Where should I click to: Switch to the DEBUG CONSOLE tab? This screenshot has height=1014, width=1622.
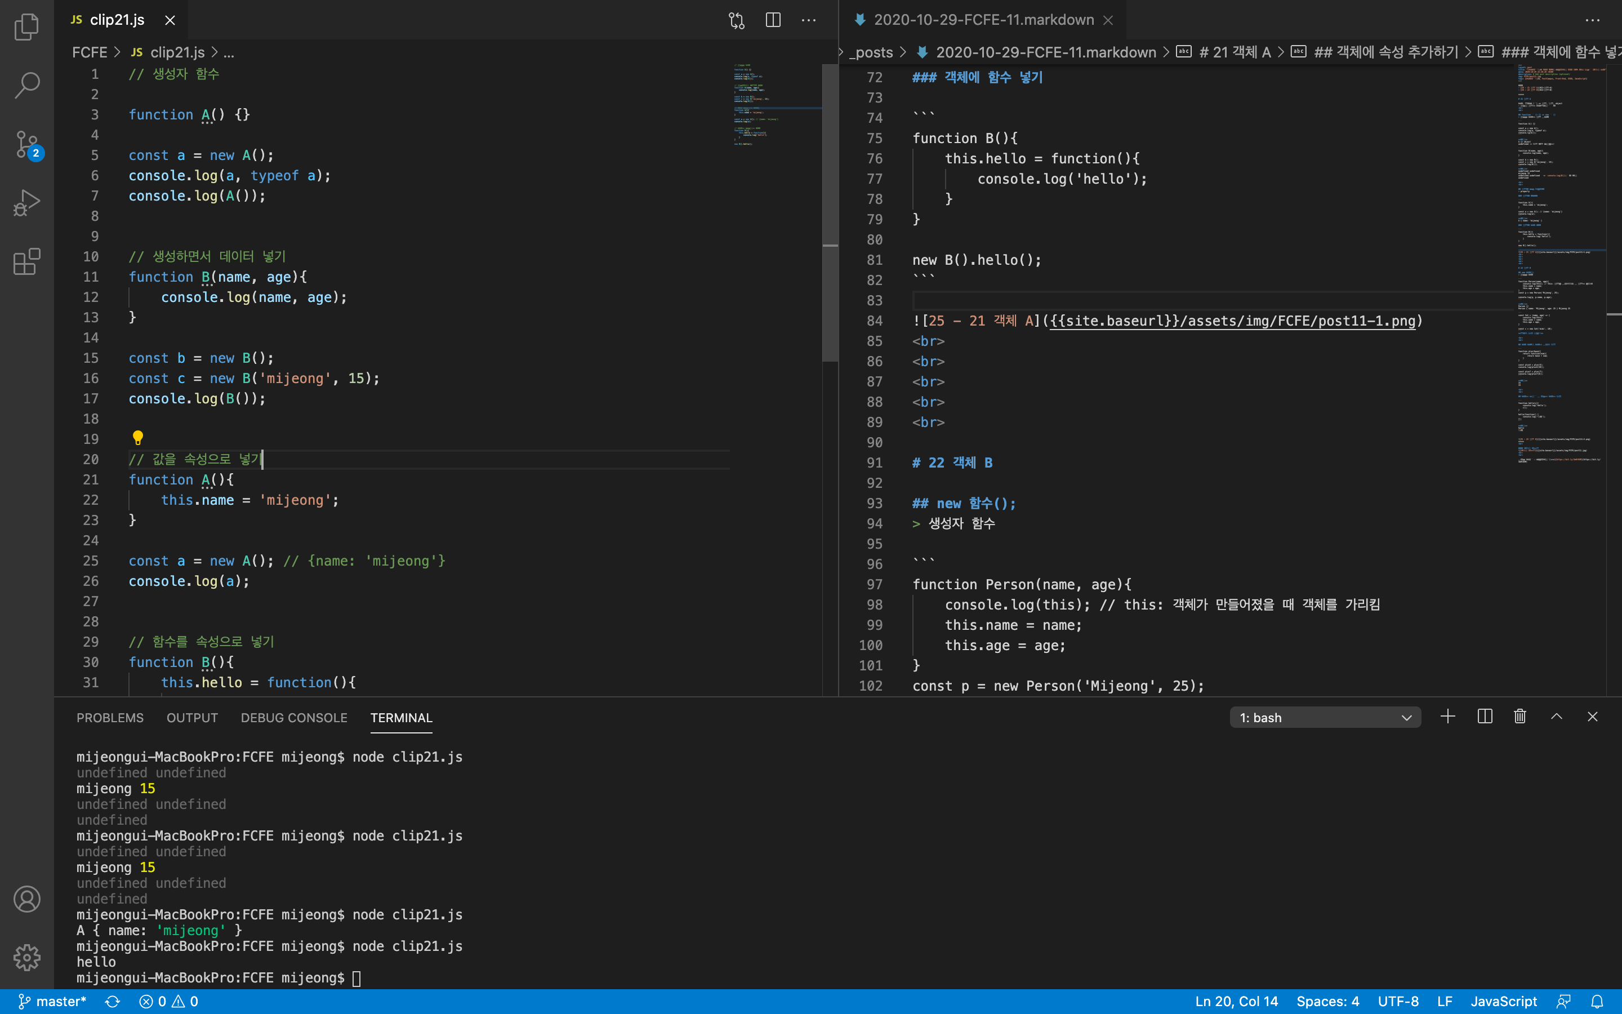pyautogui.click(x=294, y=718)
